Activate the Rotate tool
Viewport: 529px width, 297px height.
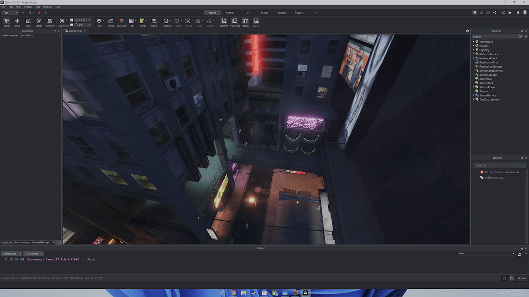[x=39, y=22]
